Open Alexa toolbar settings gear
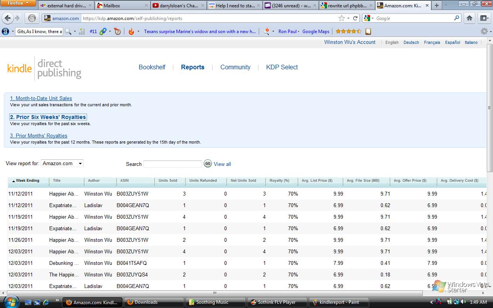This screenshot has width=493, height=308. click(x=483, y=32)
